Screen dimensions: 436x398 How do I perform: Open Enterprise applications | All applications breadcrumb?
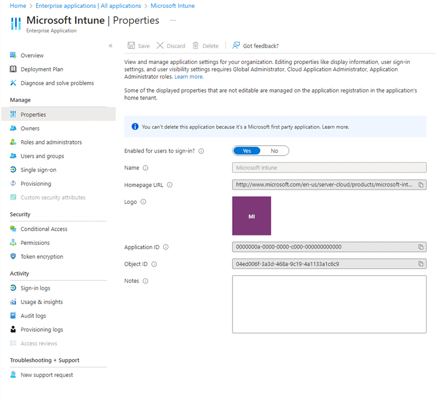coord(88,6)
